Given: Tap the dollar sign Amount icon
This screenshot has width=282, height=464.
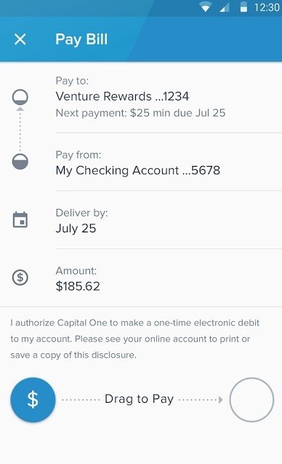Looking at the screenshot, I should click(x=20, y=278).
